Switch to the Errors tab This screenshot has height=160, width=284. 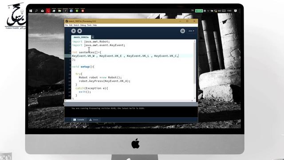(x=94, y=120)
